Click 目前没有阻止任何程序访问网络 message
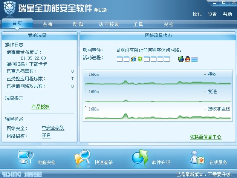Screen dimensions: 237x178 click(149, 50)
